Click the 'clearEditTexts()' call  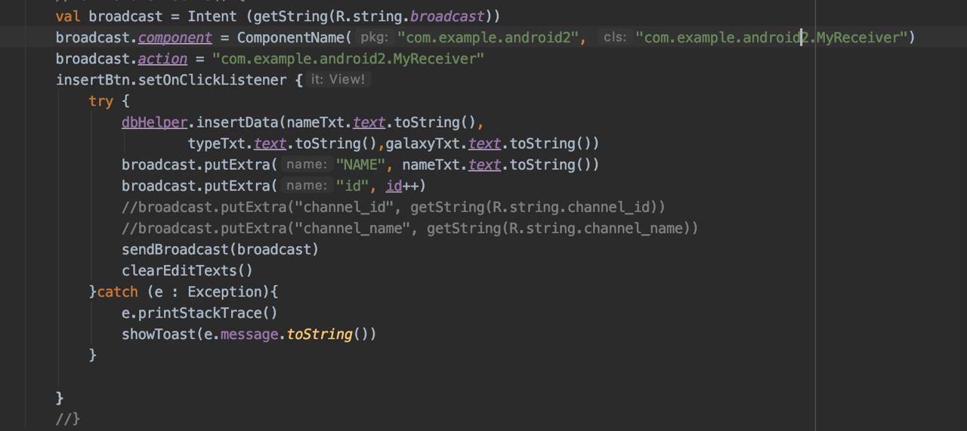click(x=187, y=269)
